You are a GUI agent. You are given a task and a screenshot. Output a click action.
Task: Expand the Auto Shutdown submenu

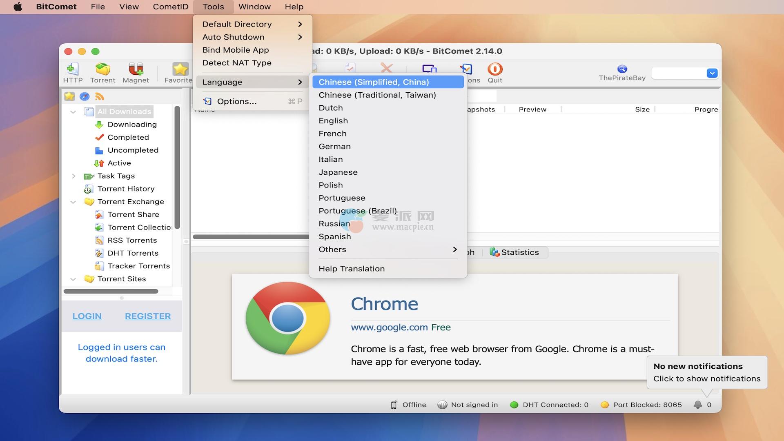click(252, 37)
